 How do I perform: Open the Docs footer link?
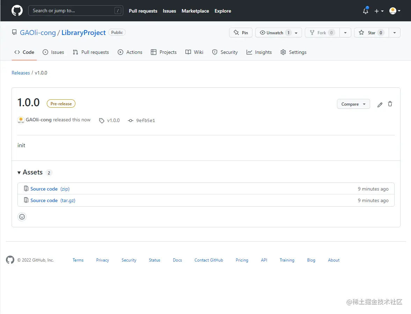177,260
